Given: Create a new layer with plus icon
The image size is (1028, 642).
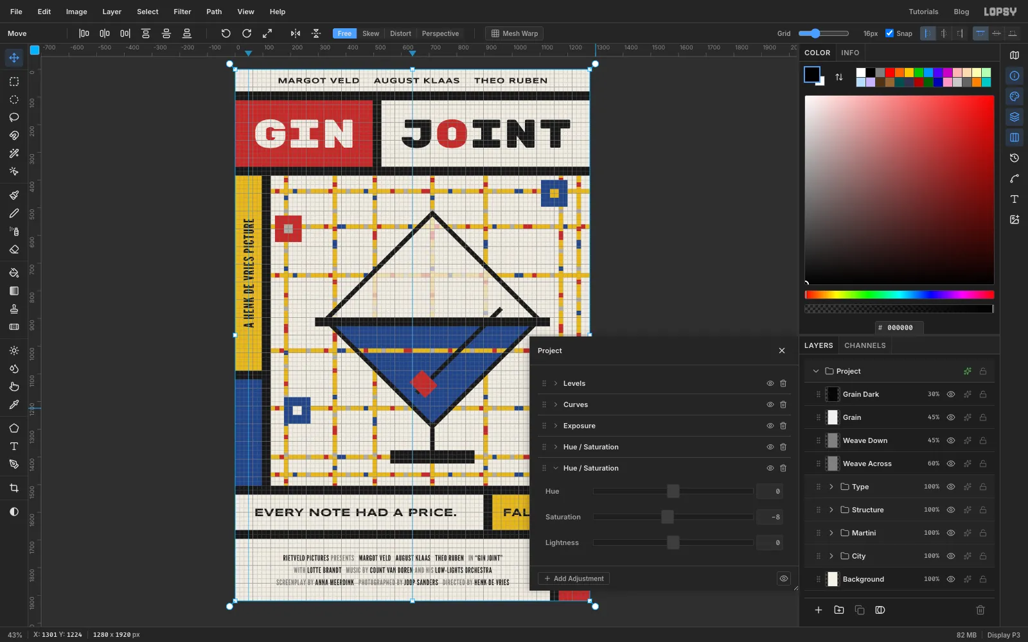Looking at the screenshot, I should click(819, 610).
